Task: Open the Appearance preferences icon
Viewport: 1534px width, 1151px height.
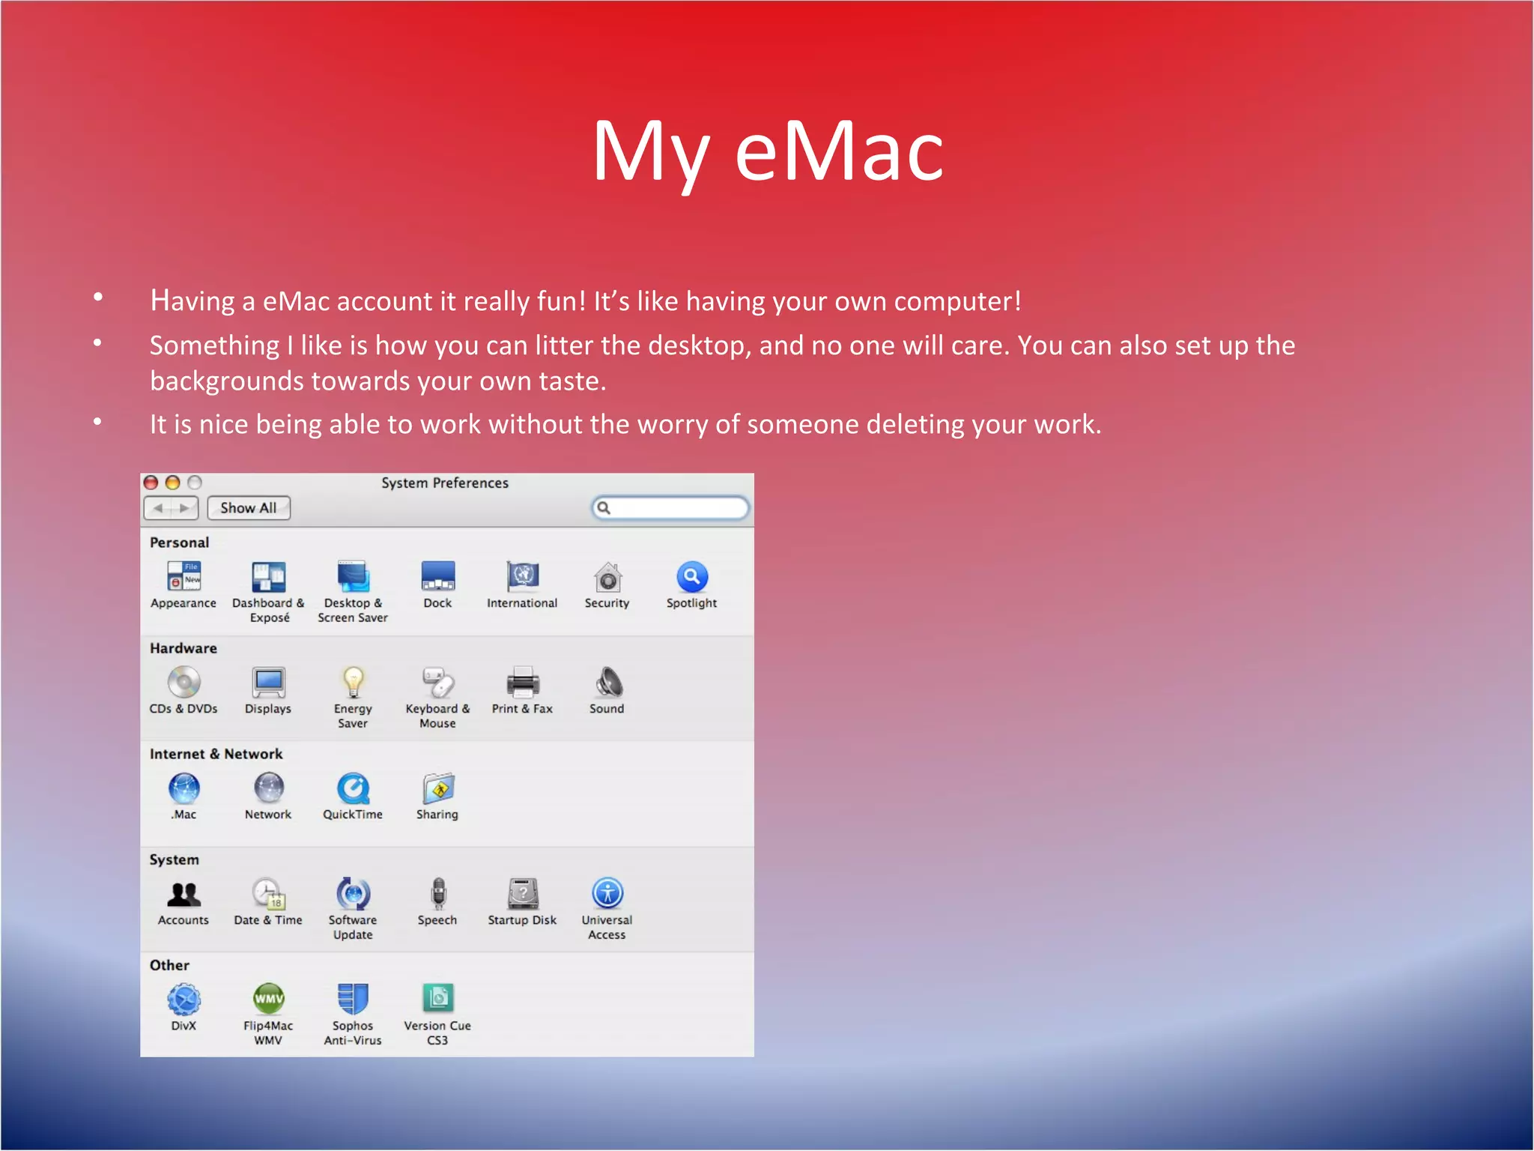Action: pos(184,577)
